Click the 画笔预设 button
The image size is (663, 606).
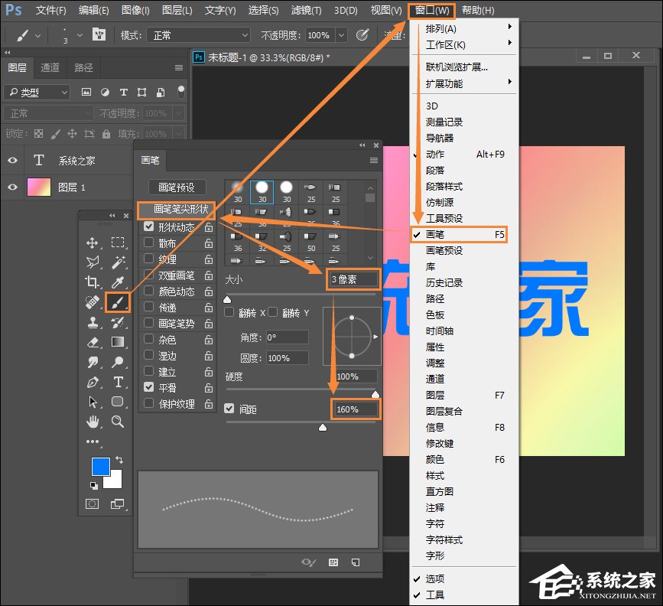click(x=179, y=187)
